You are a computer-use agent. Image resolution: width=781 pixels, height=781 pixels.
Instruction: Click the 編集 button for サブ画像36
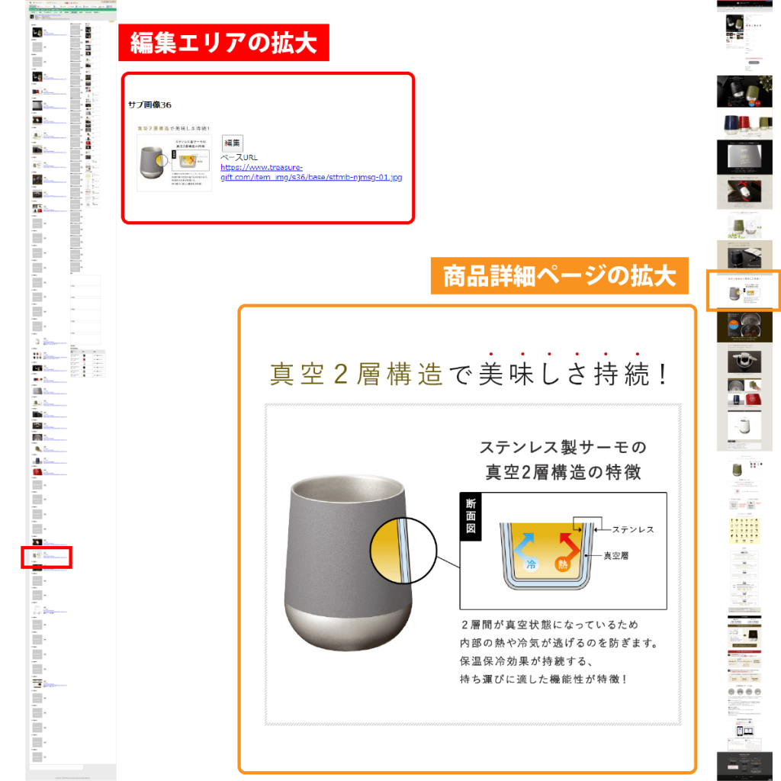point(232,143)
